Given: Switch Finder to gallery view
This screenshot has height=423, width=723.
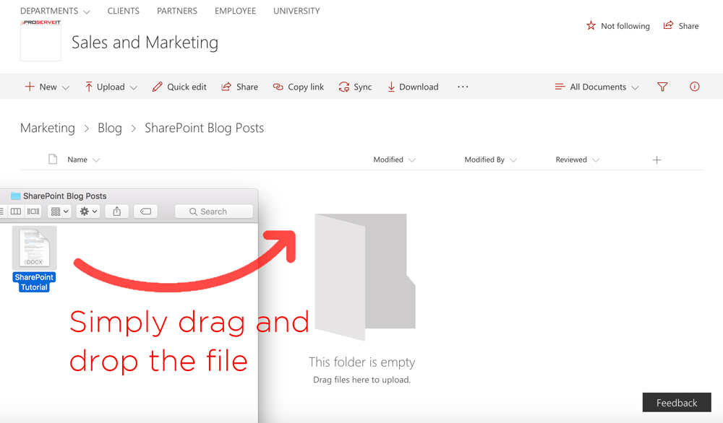Looking at the screenshot, I should tap(32, 211).
